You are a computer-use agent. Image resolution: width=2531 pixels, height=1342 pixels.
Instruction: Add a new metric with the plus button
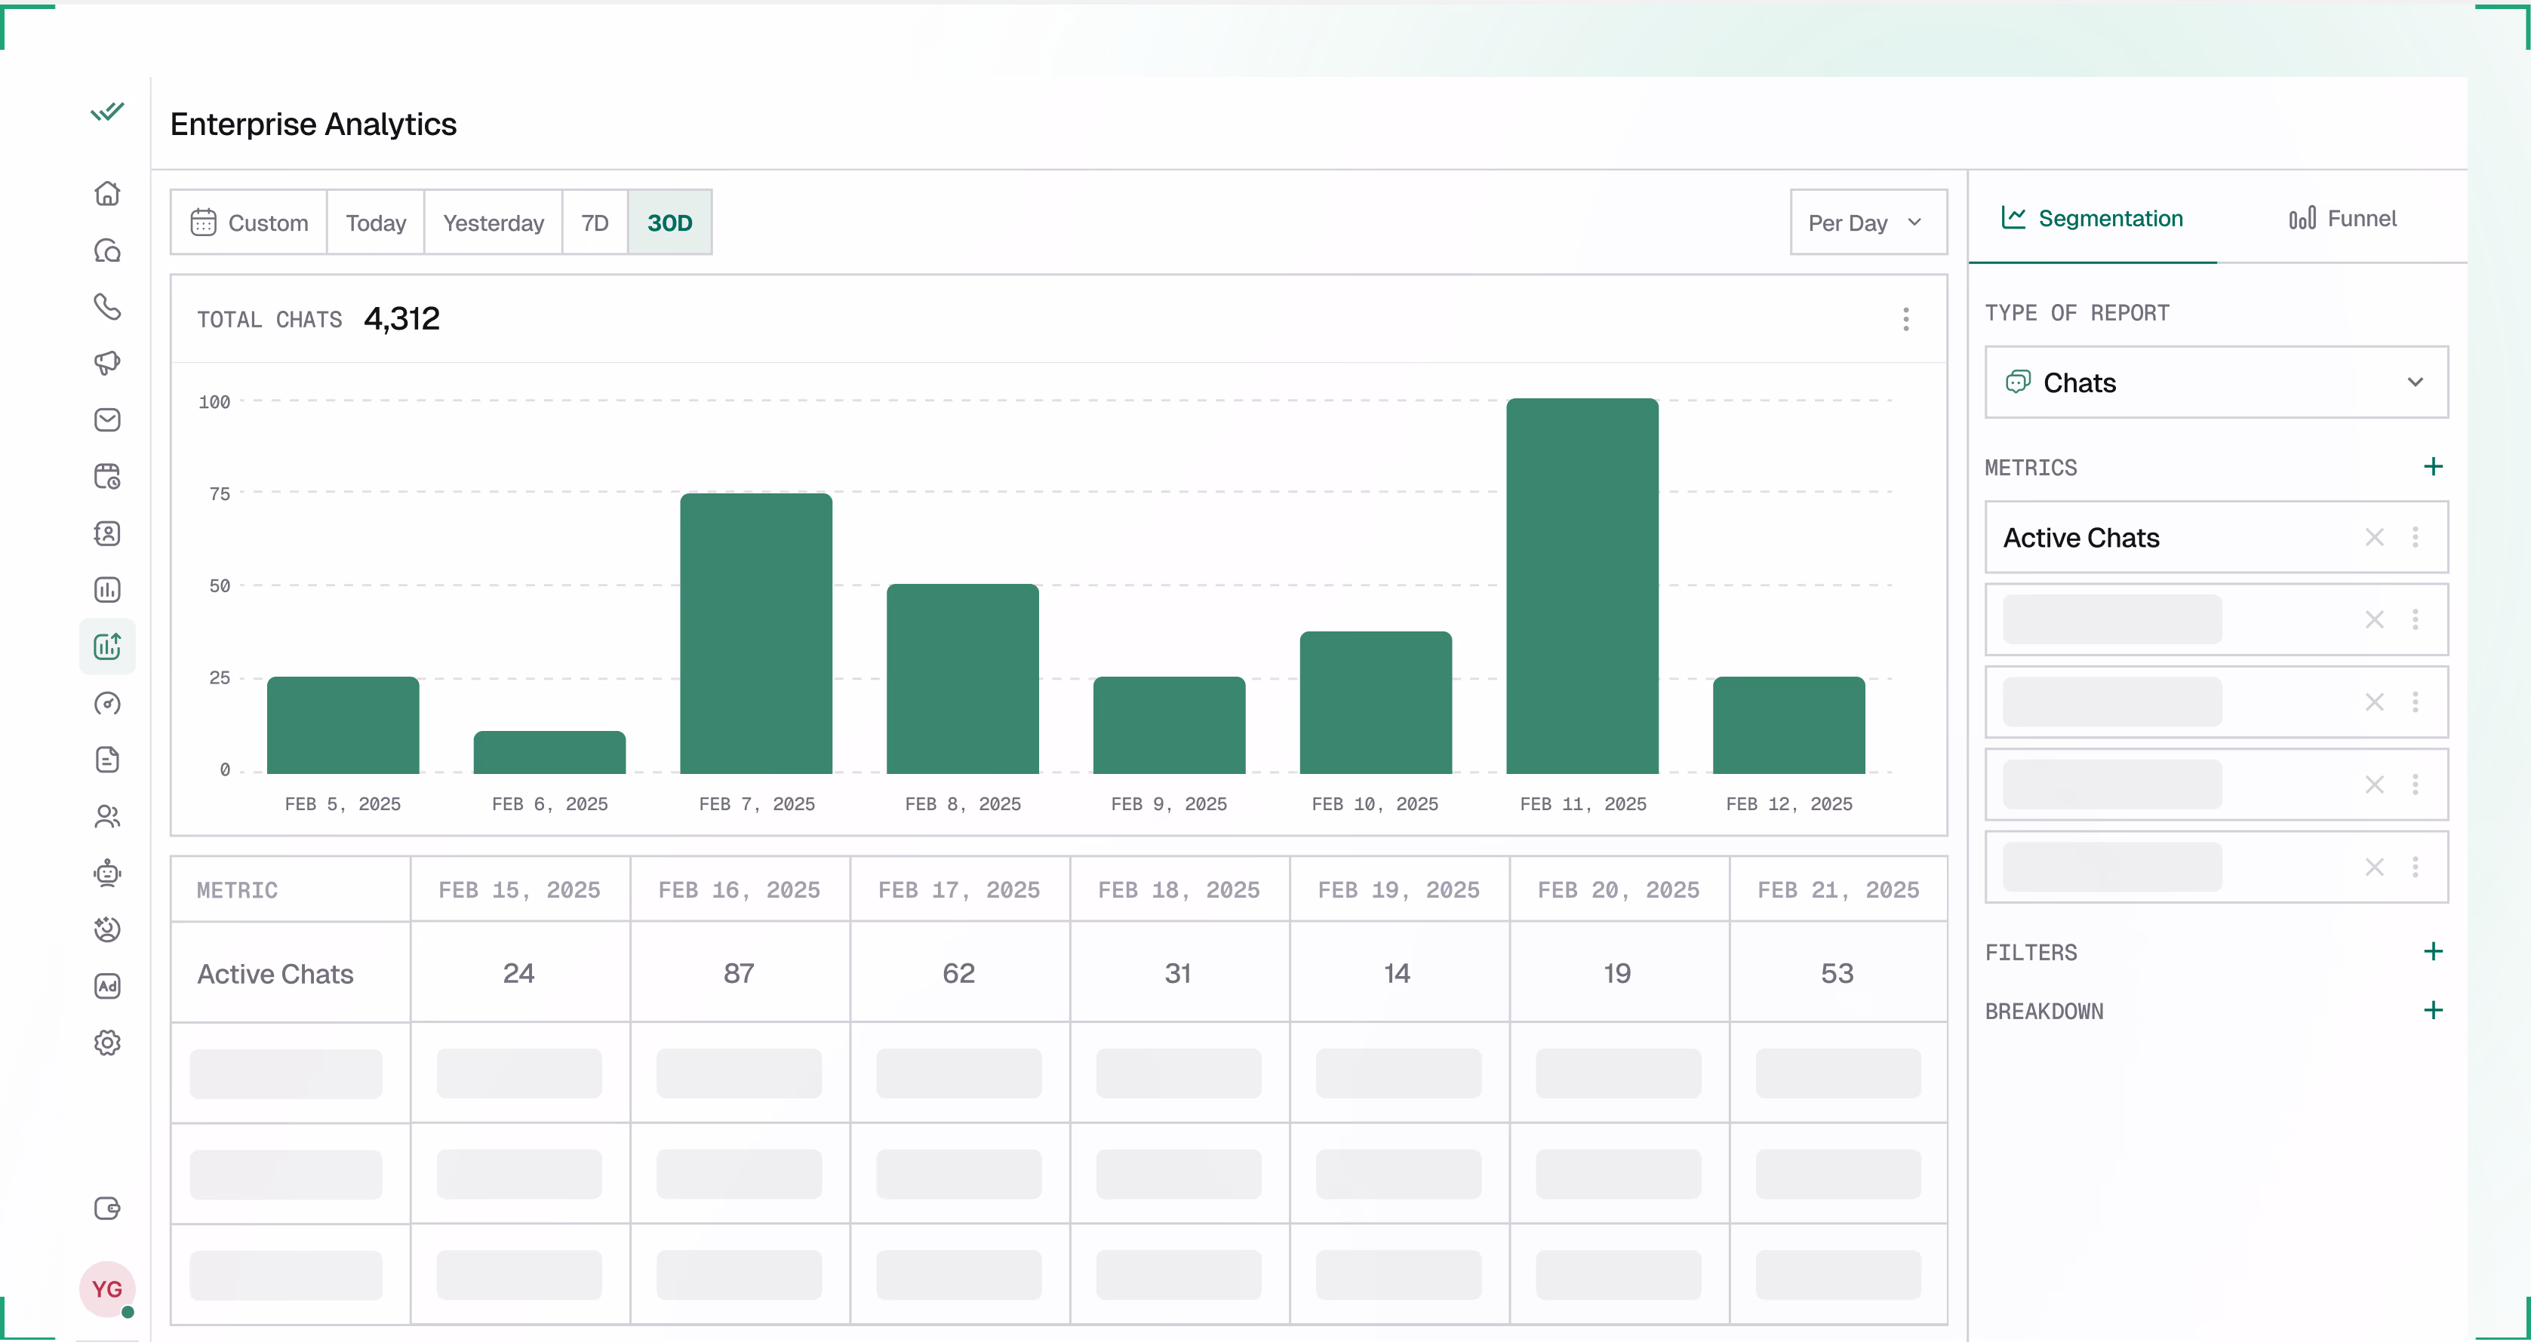point(2434,465)
